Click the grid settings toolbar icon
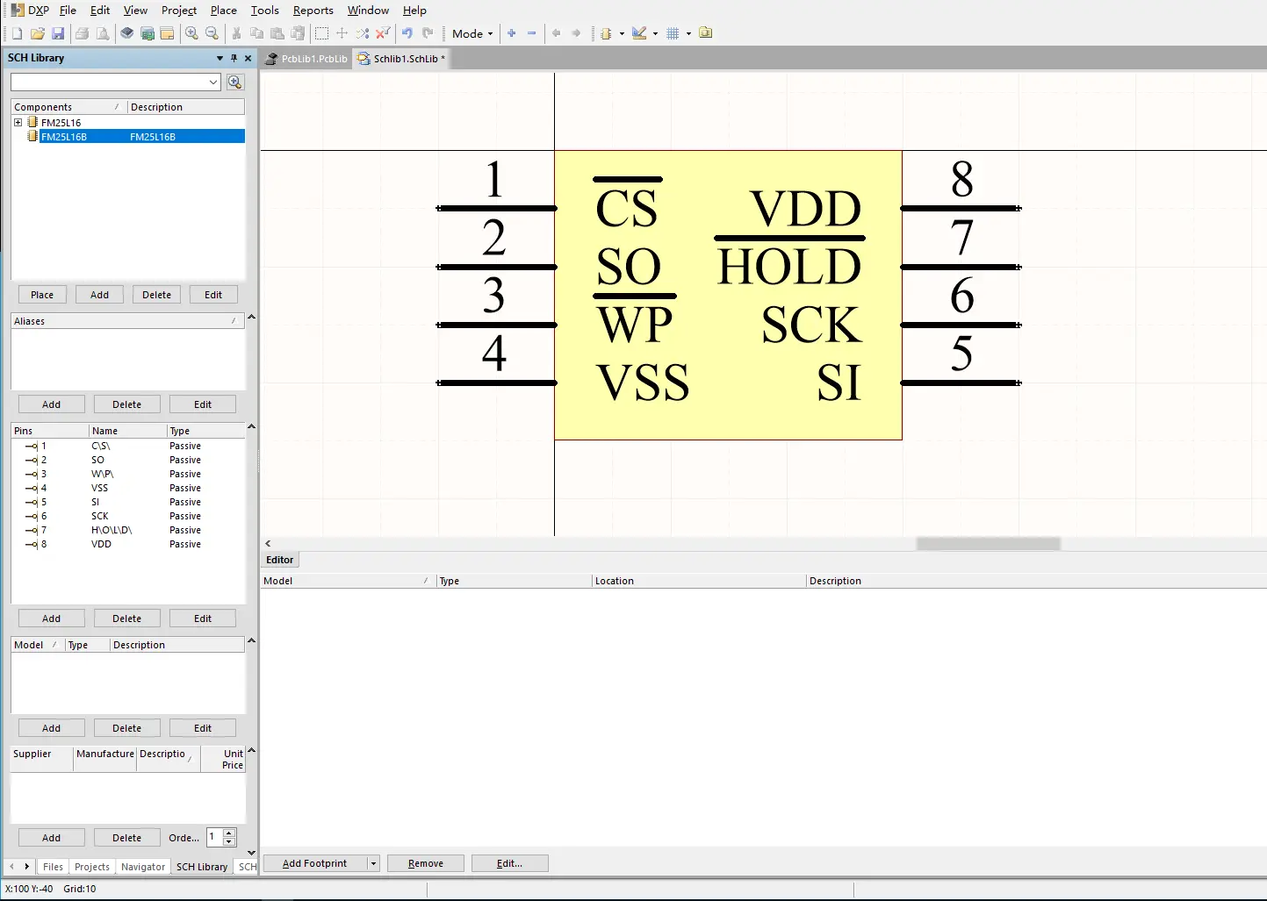Image resolution: width=1267 pixels, height=901 pixels. [673, 33]
